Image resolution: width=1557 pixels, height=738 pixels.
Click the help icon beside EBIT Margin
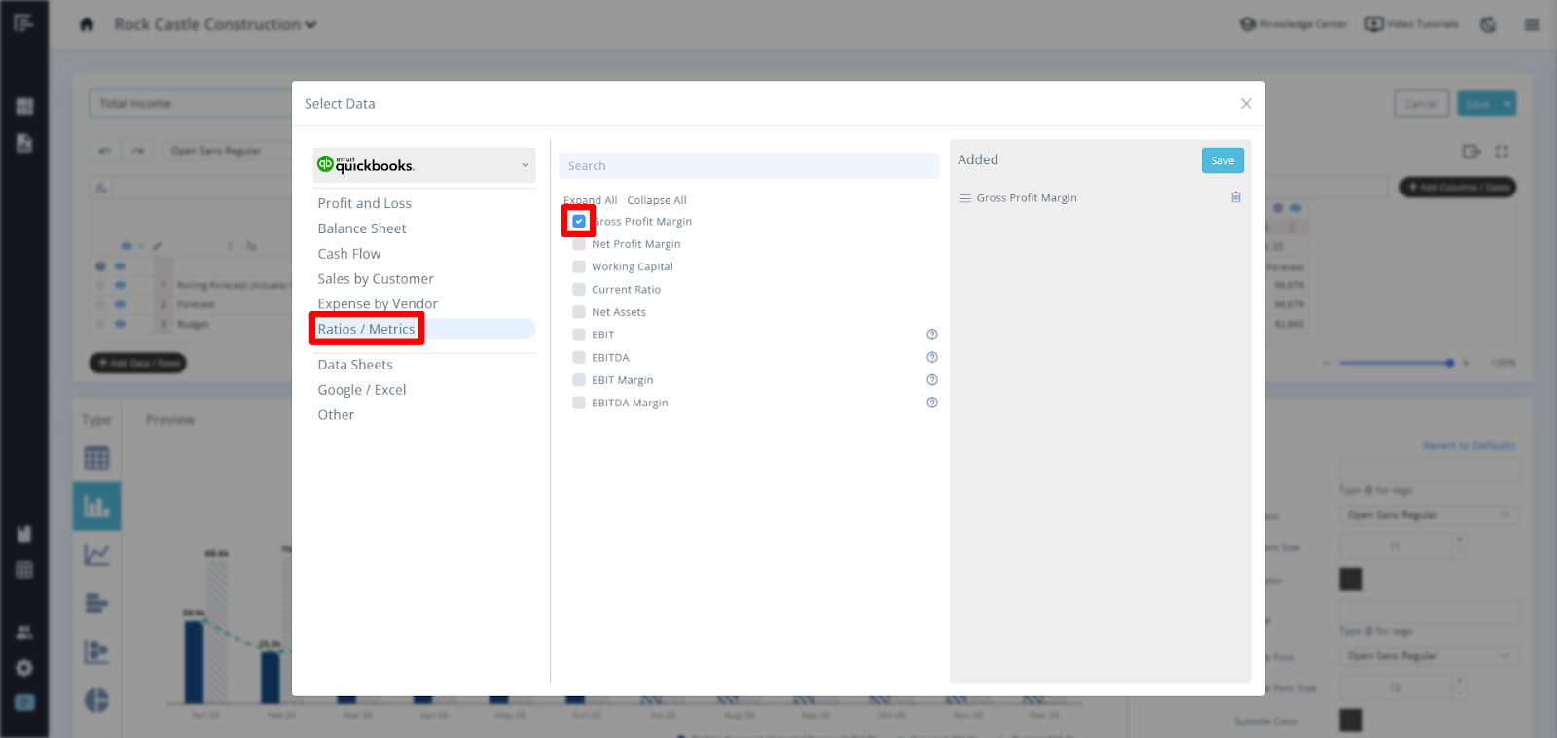click(931, 380)
